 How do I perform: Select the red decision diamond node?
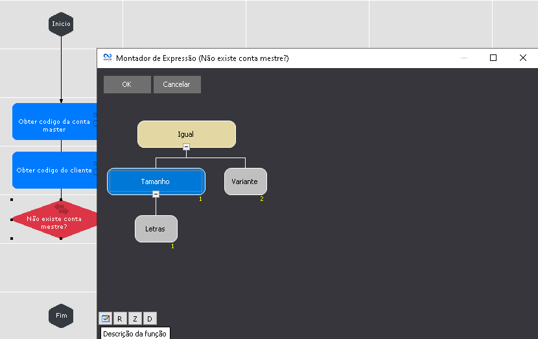pos(54,220)
